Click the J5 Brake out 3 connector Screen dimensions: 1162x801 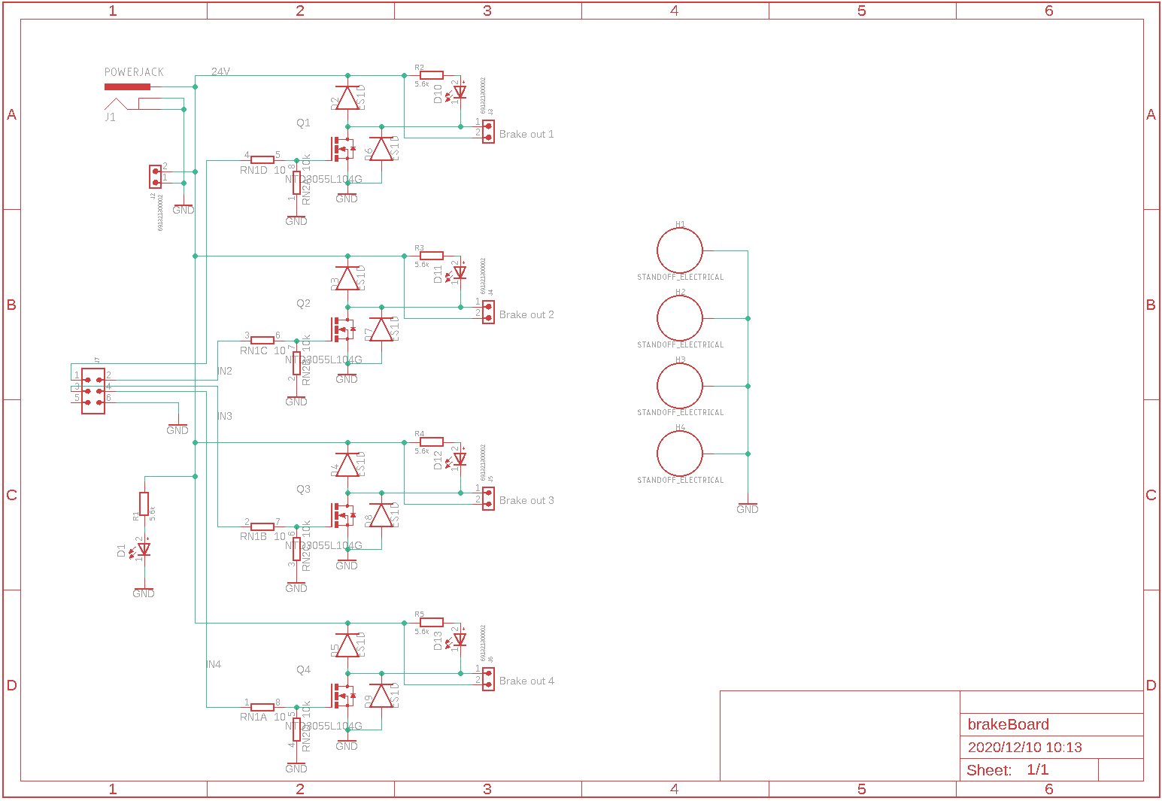488,498
